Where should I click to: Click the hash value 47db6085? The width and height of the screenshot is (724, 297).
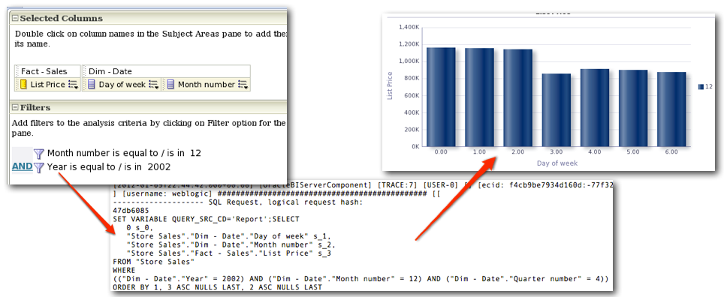131,210
